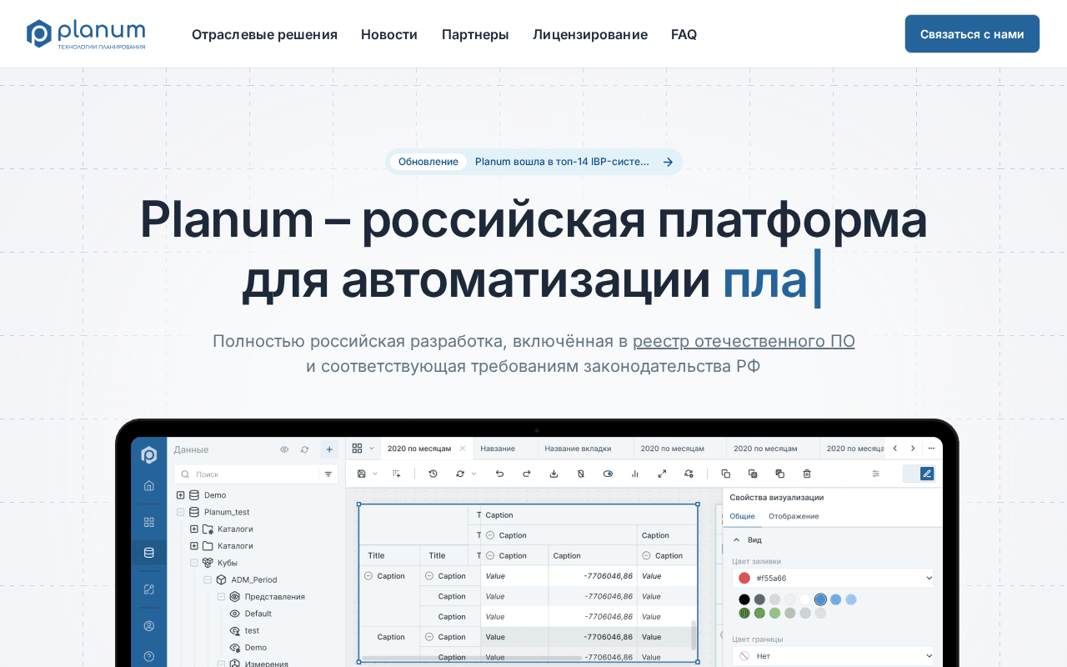Open the home icon in the blue sidebar

[149, 485]
